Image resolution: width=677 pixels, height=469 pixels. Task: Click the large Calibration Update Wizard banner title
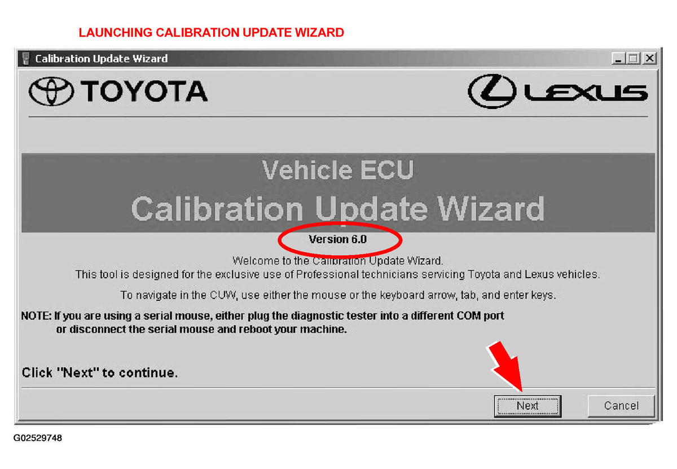coord(338,209)
